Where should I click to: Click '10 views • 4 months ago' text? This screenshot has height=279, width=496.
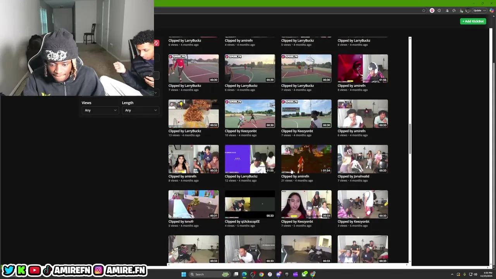(241, 135)
